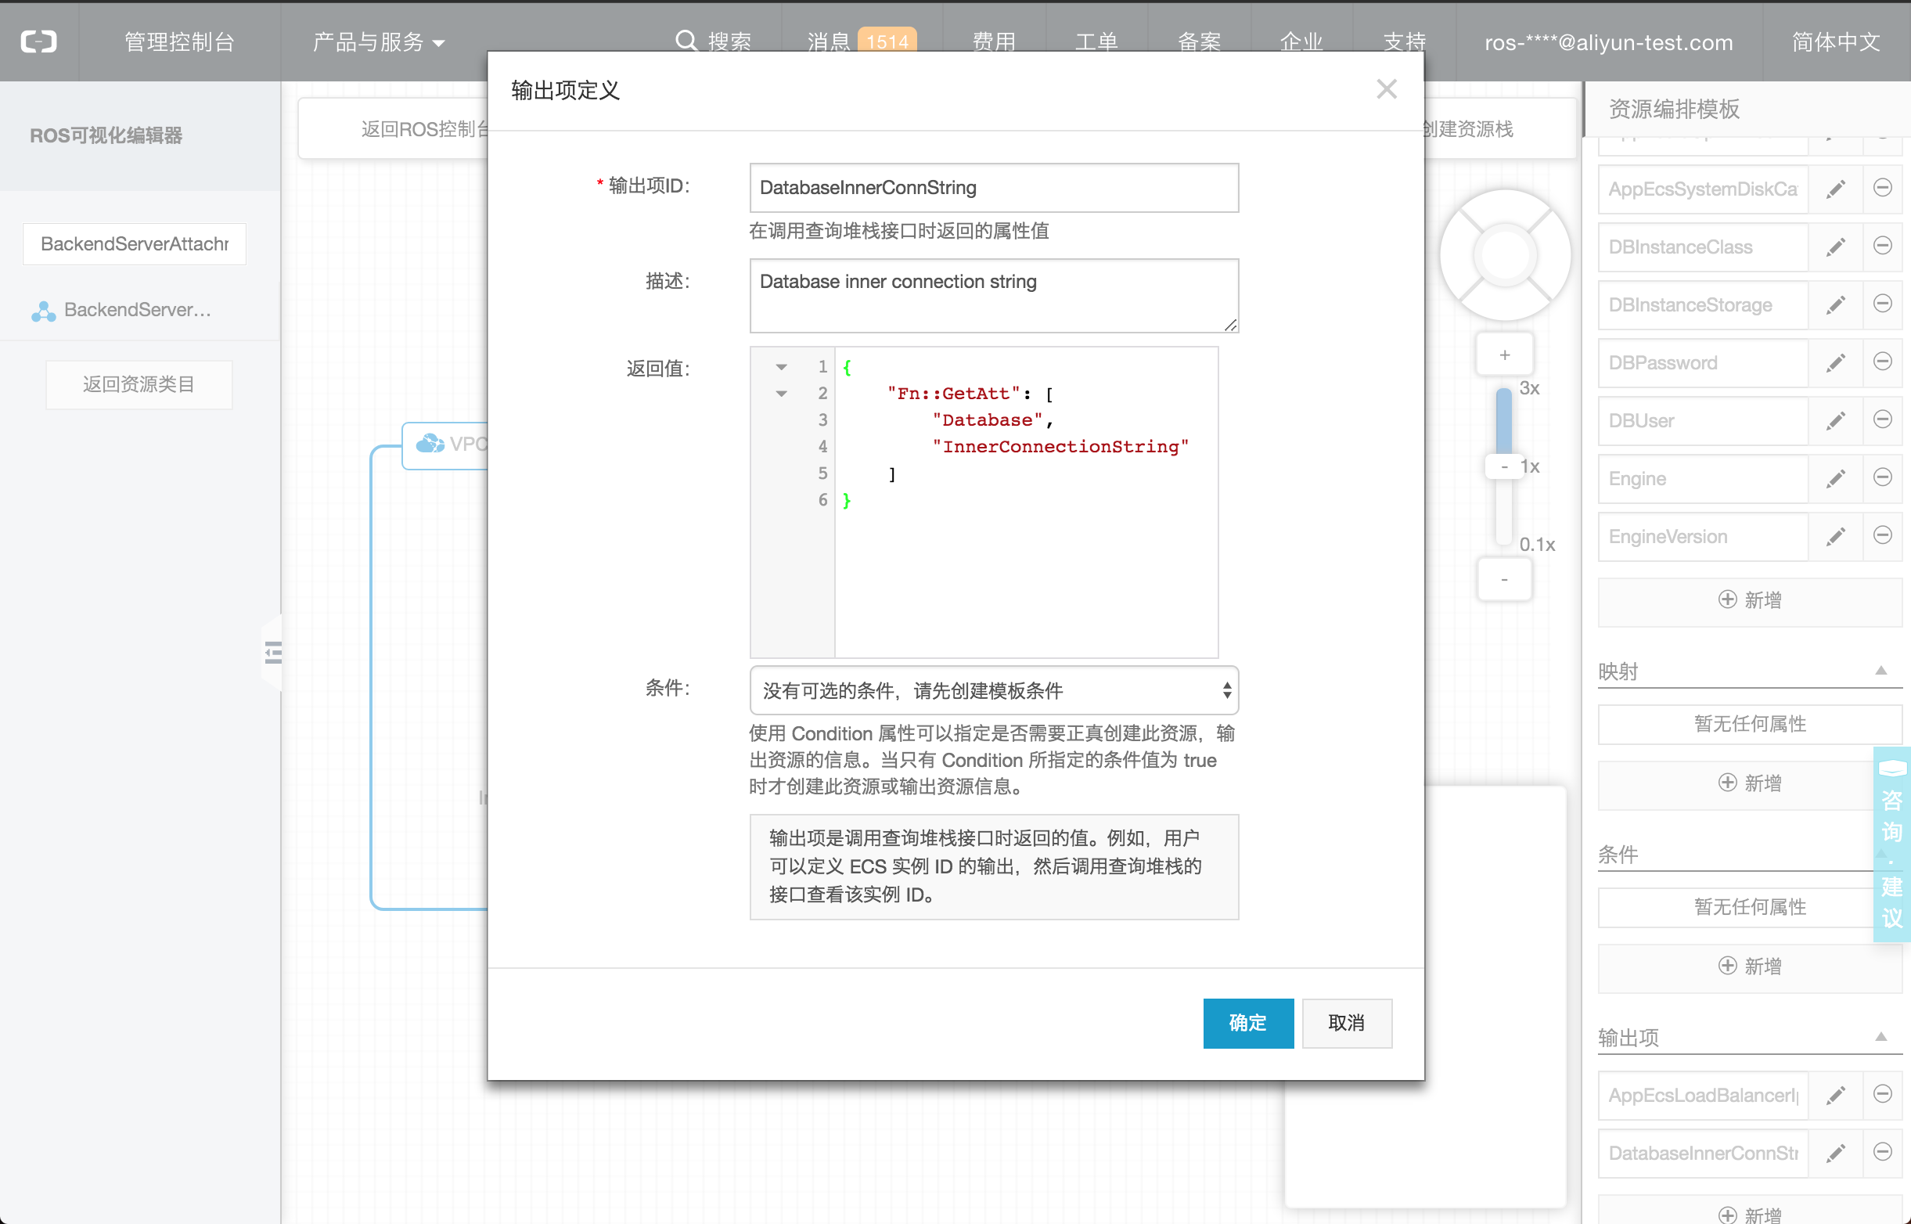1911x1224 pixels.
Task: Open the 条件 condition dropdown
Action: (993, 690)
